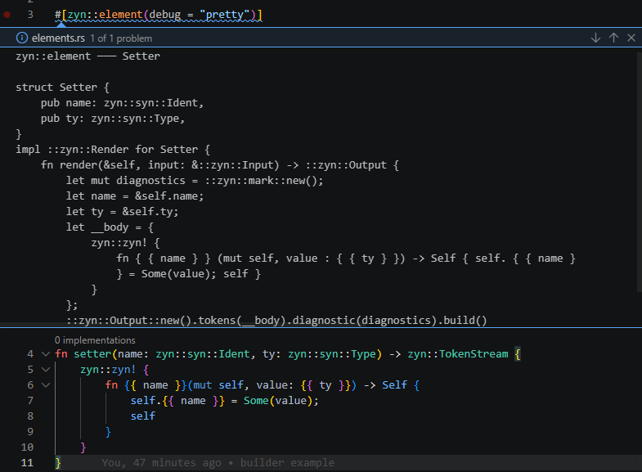
Task: Click 'Self' return type on line 6
Action: pos(394,384)
